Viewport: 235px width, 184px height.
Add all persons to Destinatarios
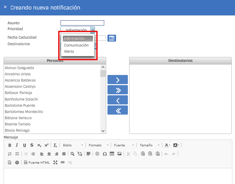pos(118,90)
